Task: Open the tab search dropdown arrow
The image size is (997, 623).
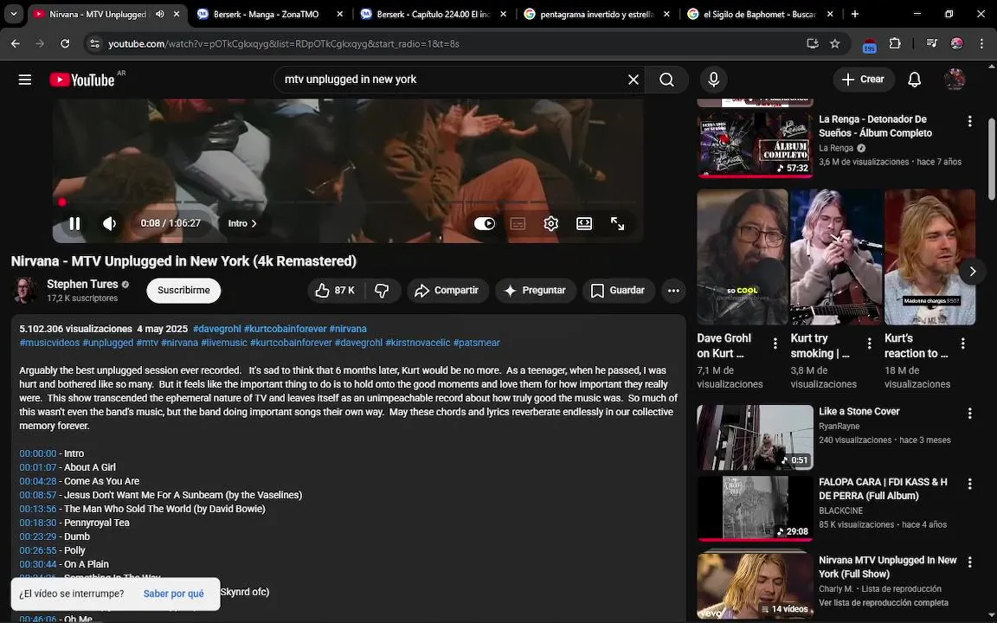Action: [13, 14]
